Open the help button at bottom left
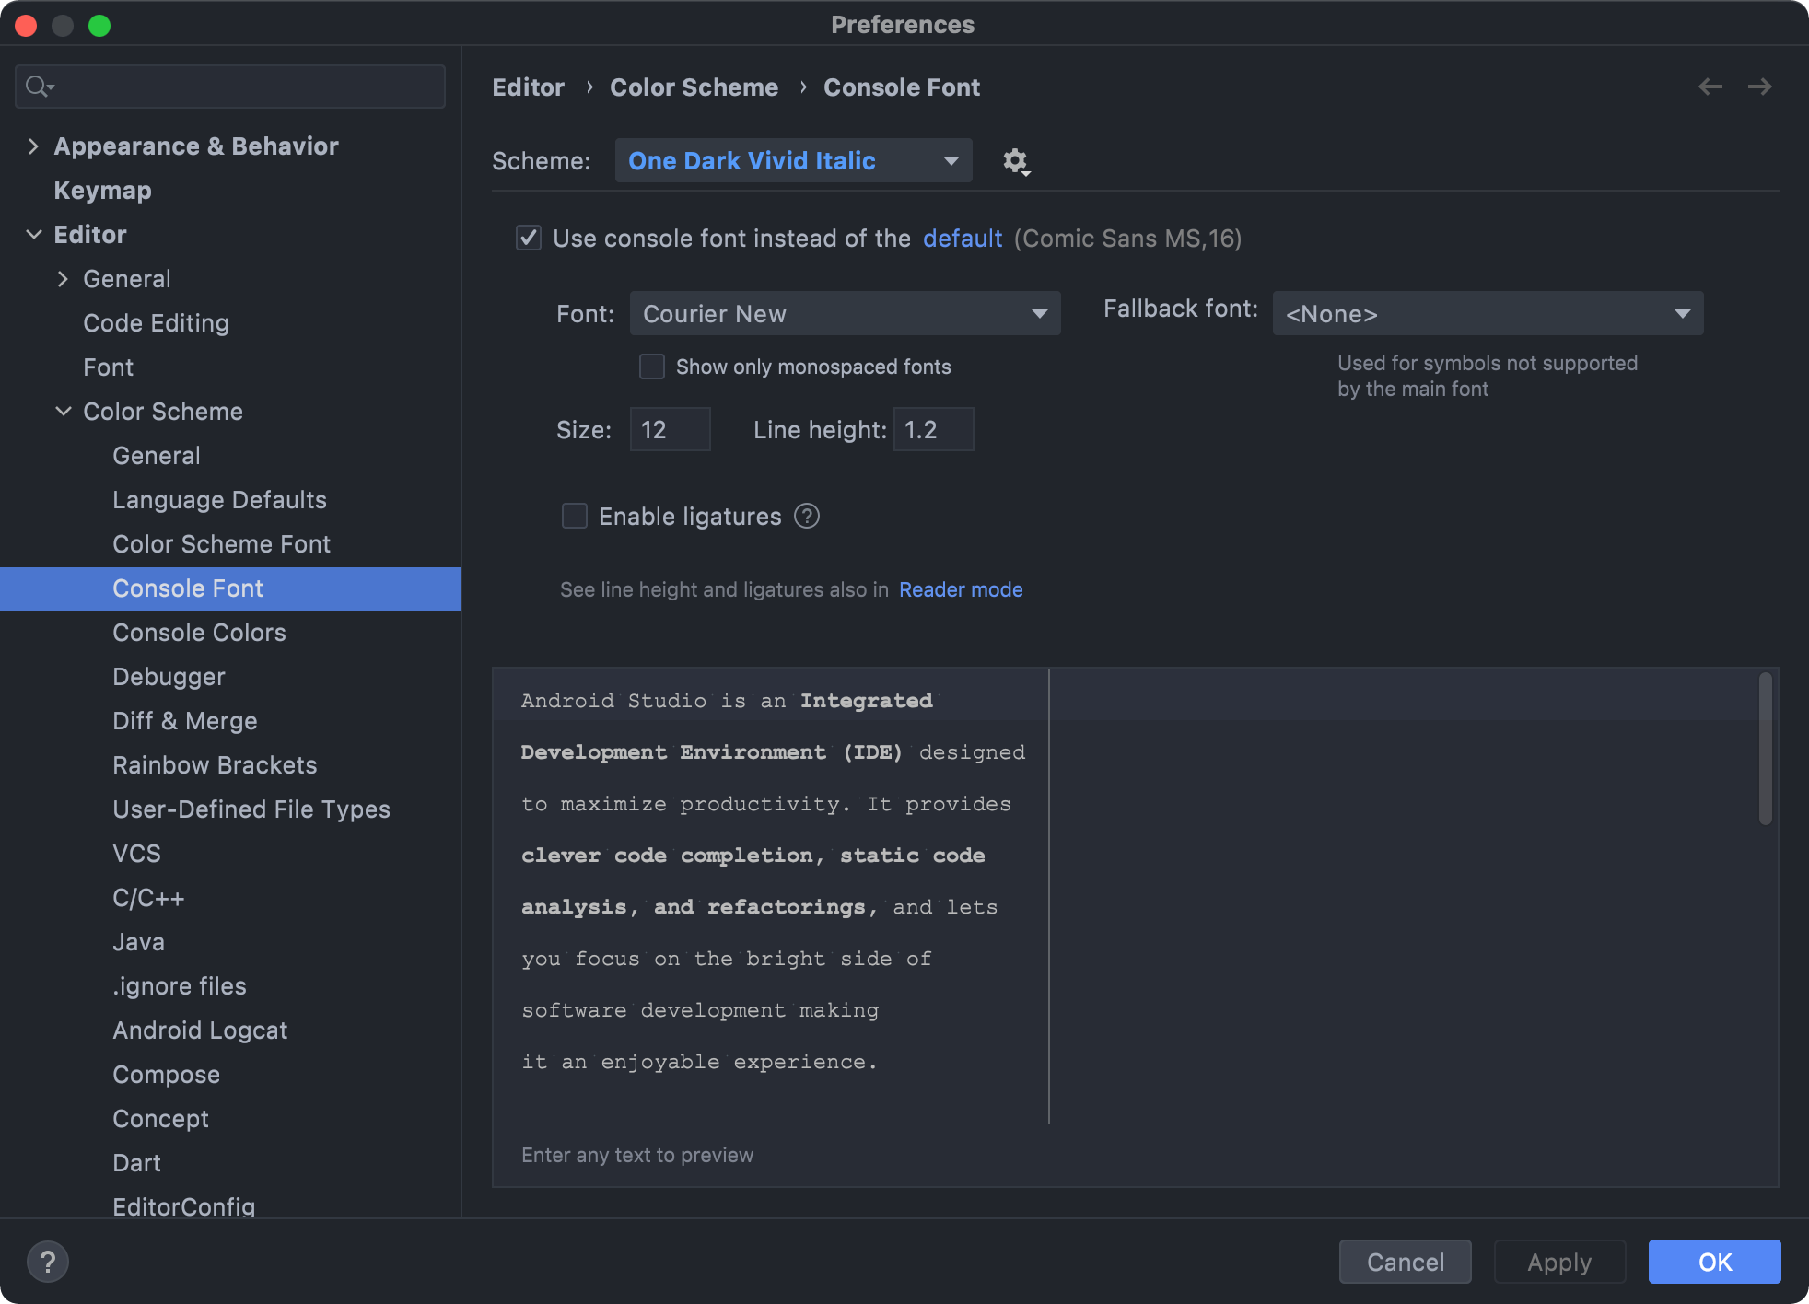Viewport: 1809px width, 1304px height. (48, 1262)
